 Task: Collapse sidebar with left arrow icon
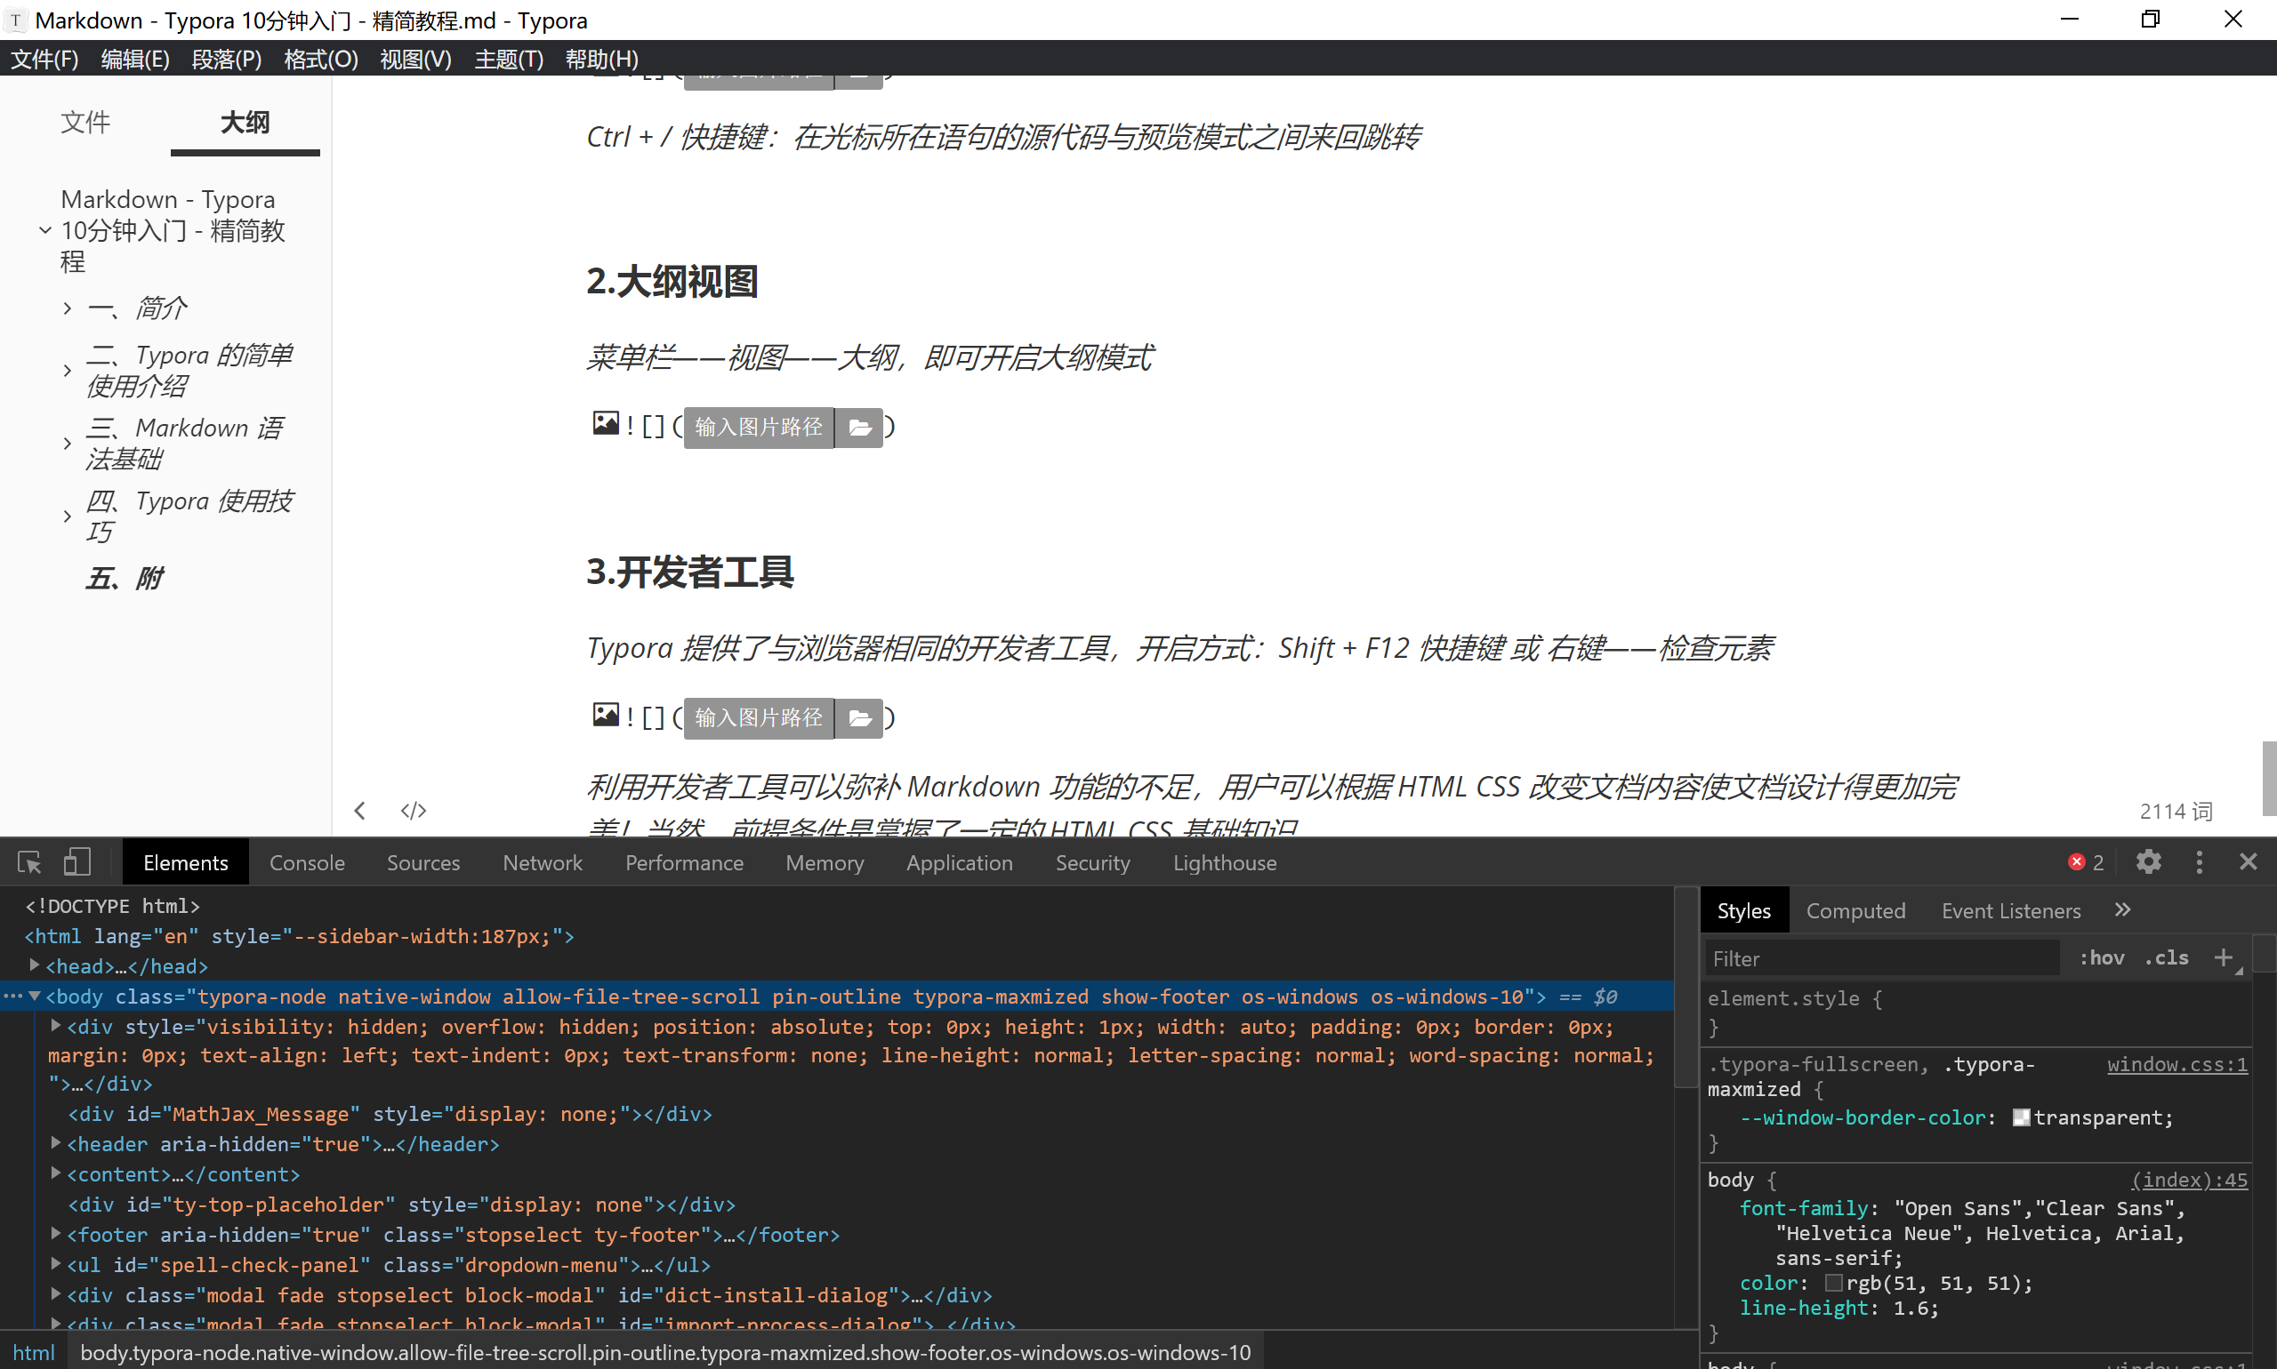click(360, 810)
